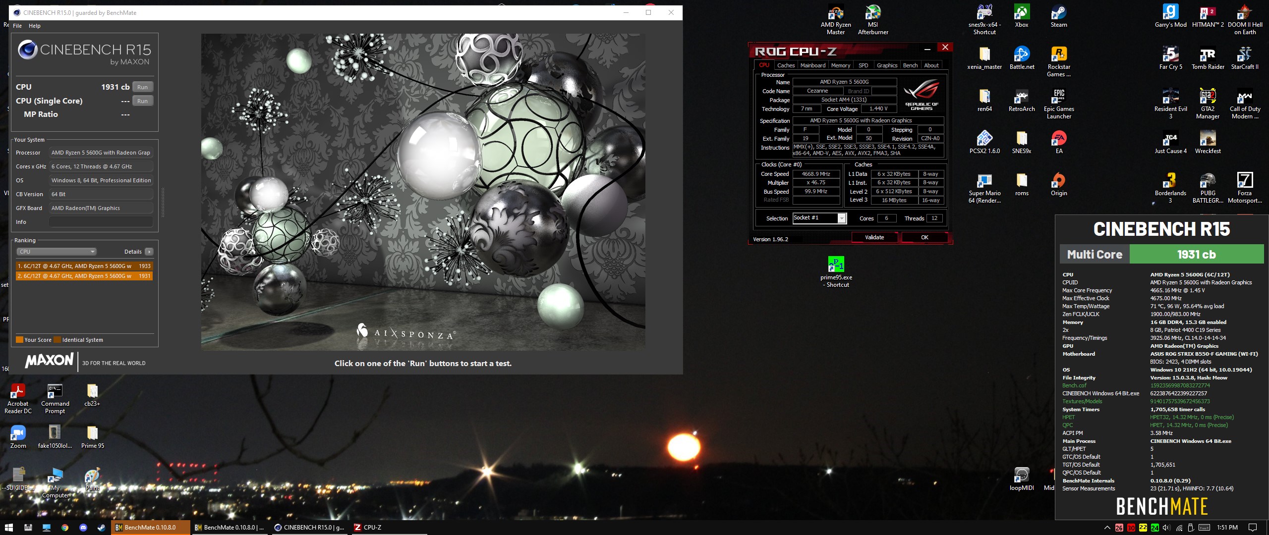The image size is (1269, 535).
Task: Run the CPU (Single Core) test
Action: [143, 101]
